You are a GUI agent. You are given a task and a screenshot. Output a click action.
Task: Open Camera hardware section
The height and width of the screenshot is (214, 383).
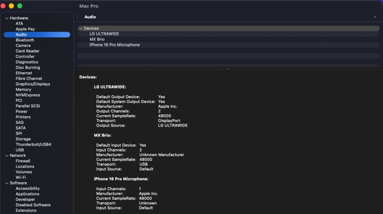pyautogui.click(x=23, y=46)
